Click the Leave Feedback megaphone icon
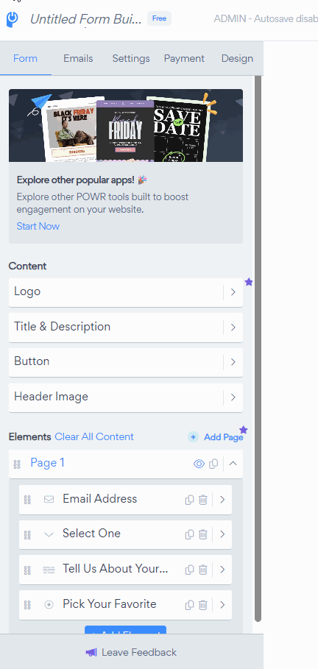Image resolution: width=318 pixels, height=669 pixels. tap(91, 652)
